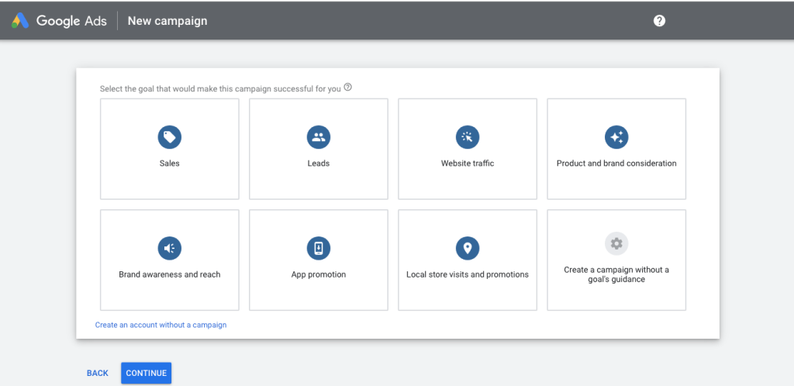This screenshot has height=386, width=794.
Task: Select the Leads label text
Action: pos(318,164)
